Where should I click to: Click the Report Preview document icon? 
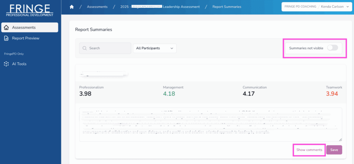(x=6, y=38)
